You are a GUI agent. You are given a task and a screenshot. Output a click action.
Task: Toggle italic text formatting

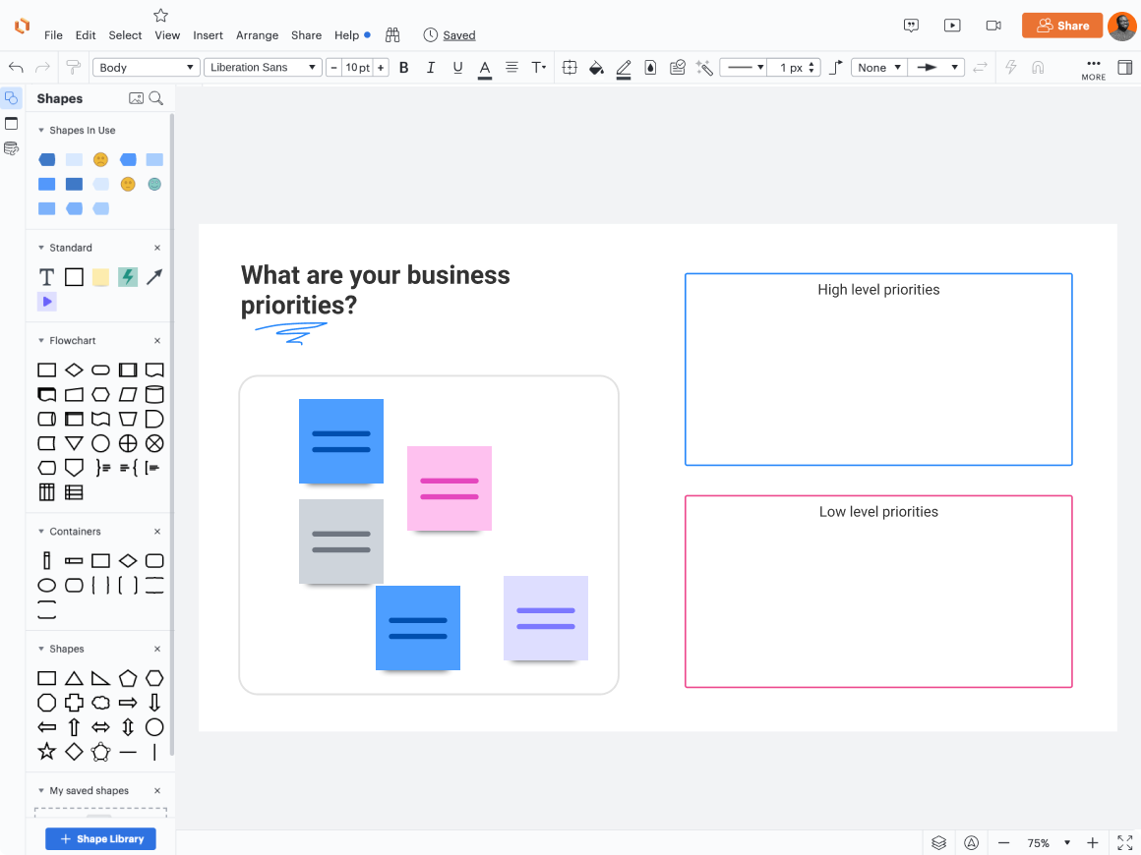430,68
